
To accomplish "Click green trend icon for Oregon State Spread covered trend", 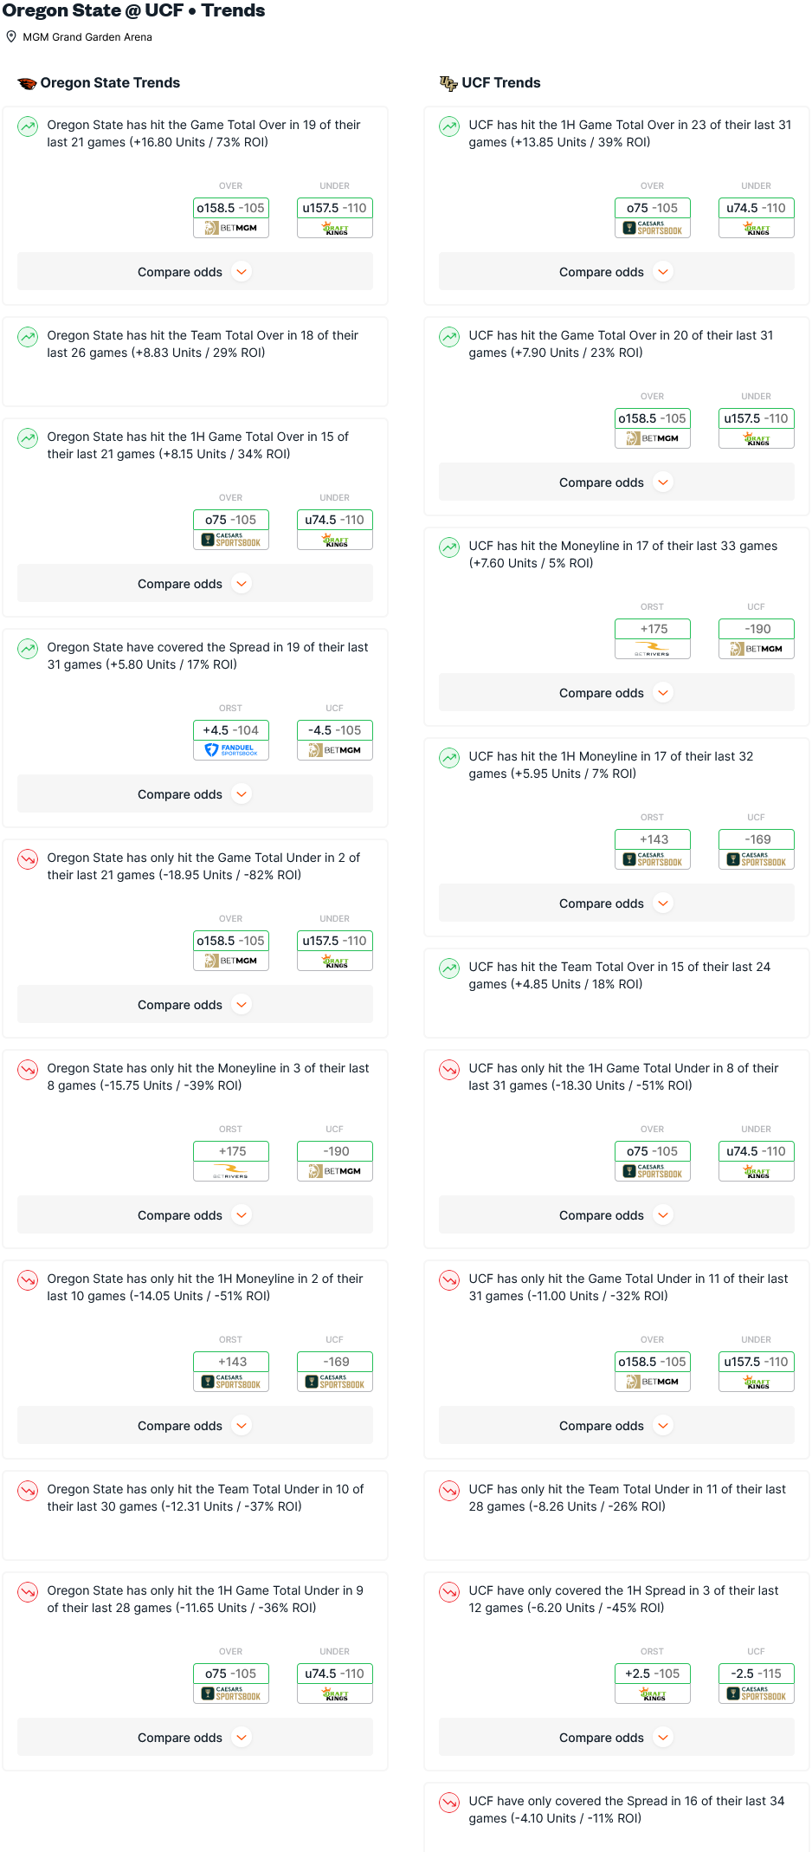I will tap(28, 649).
